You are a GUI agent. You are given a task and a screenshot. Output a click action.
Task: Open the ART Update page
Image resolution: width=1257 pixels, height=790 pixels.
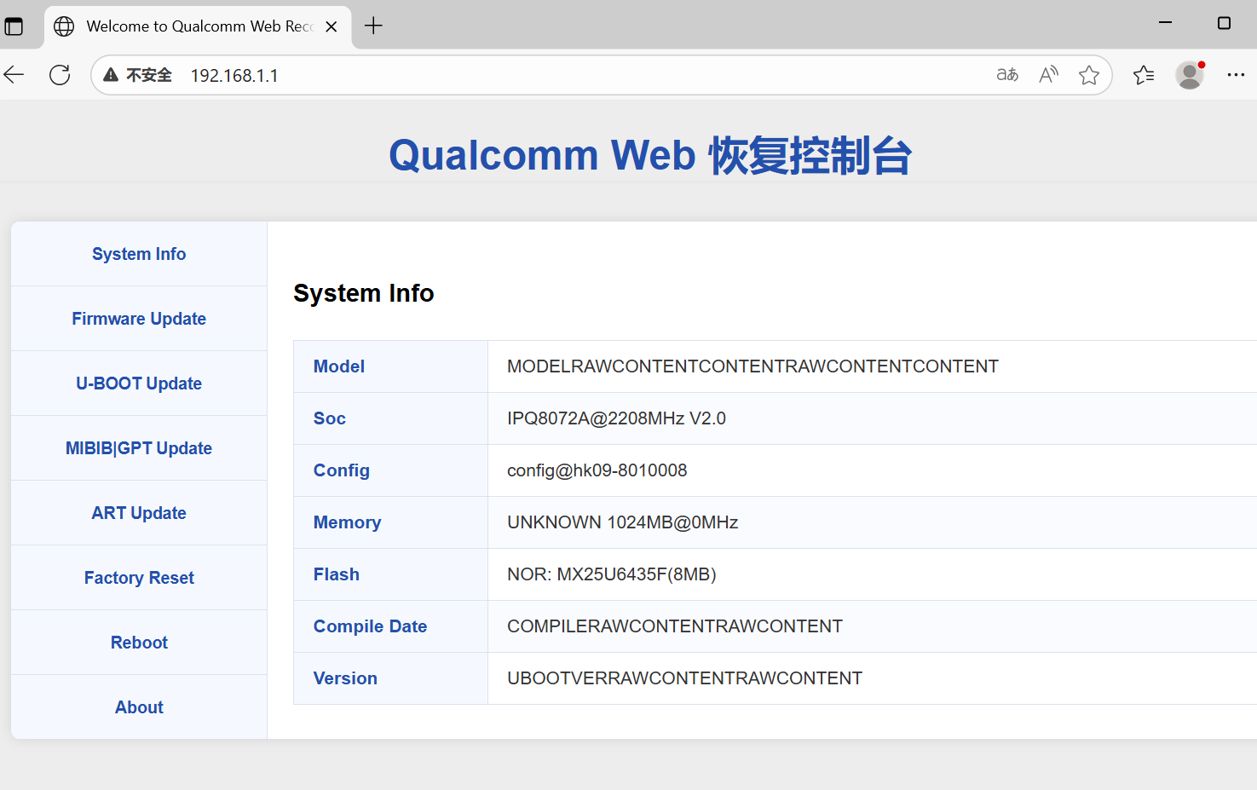(x=139, y=513)
